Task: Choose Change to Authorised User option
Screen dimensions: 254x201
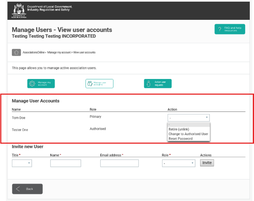Action: coord(188,134)
